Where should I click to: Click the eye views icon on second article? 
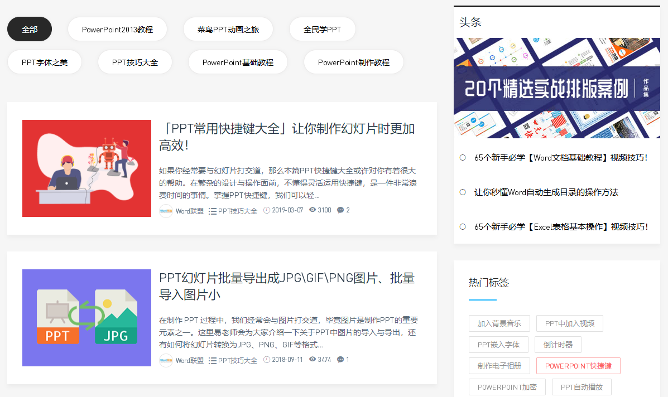click(313, 359)
